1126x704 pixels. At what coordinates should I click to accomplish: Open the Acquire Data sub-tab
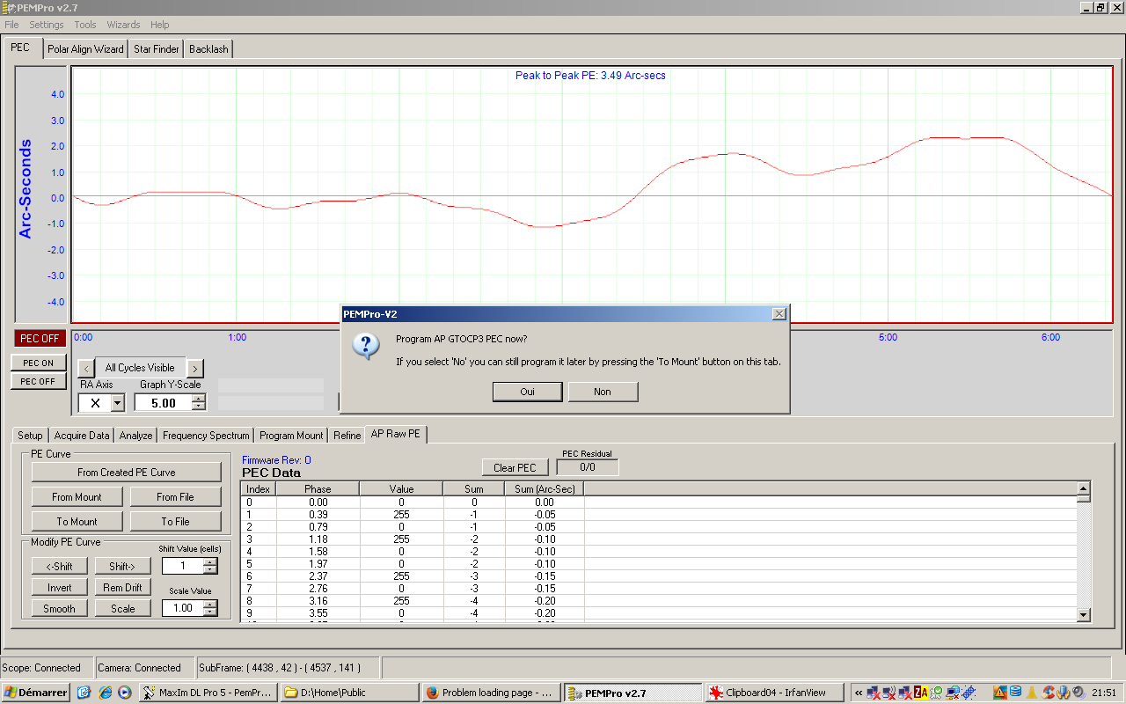82,436
